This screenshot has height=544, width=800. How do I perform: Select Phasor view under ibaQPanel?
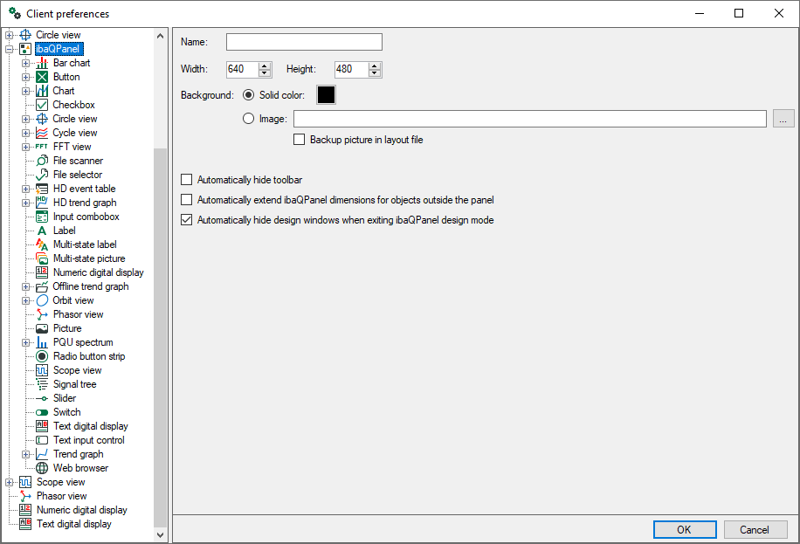(78, 314)
